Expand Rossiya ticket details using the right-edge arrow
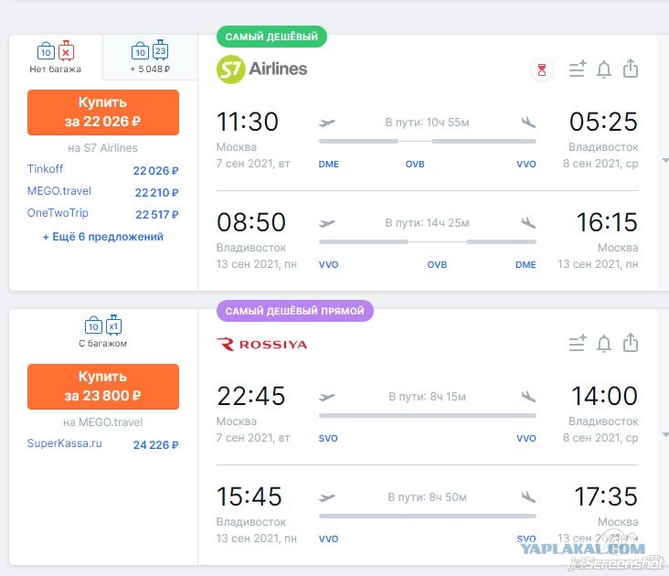This screenshot has width=669, height=576. point(664,435)
